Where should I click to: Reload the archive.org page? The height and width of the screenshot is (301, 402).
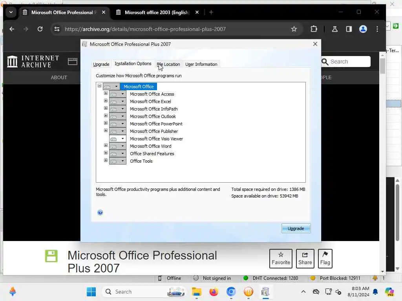(40, 29)
